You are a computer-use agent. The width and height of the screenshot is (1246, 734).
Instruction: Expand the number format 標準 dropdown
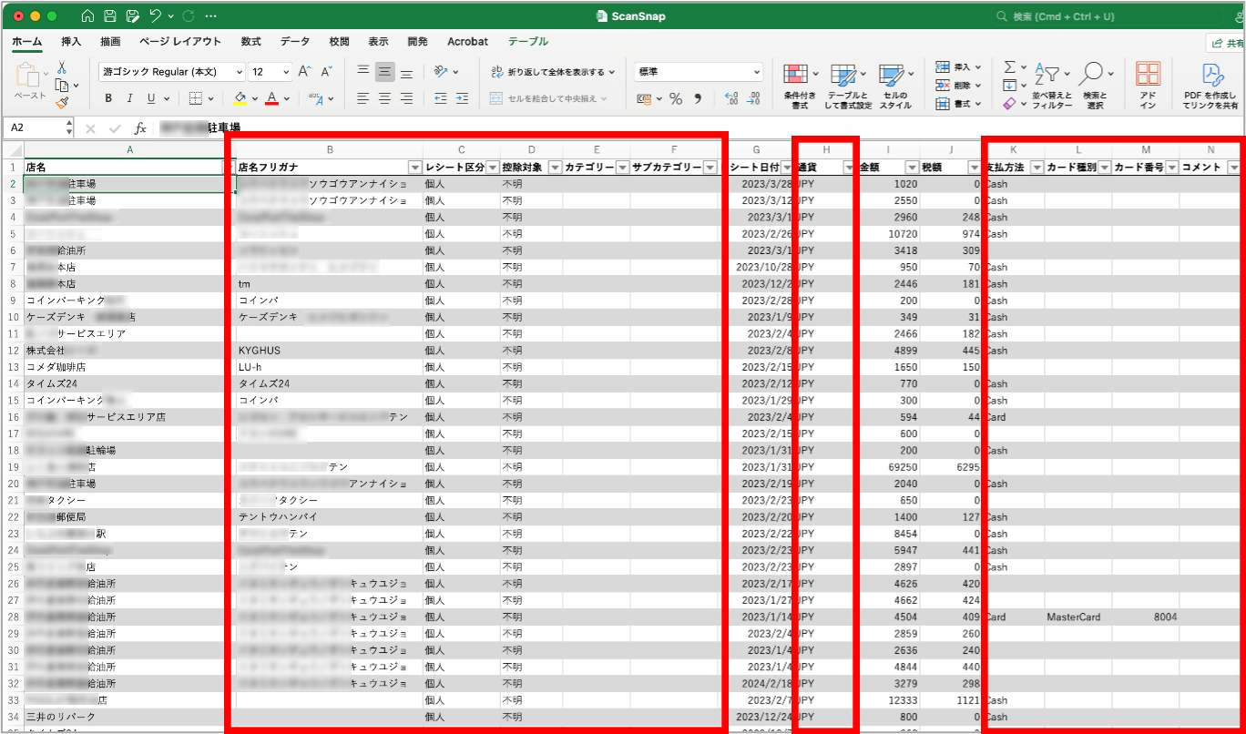757,72
